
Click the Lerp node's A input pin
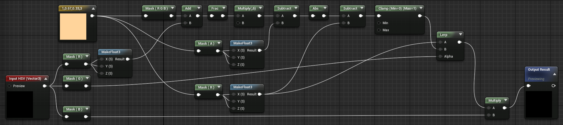[441, 42]
